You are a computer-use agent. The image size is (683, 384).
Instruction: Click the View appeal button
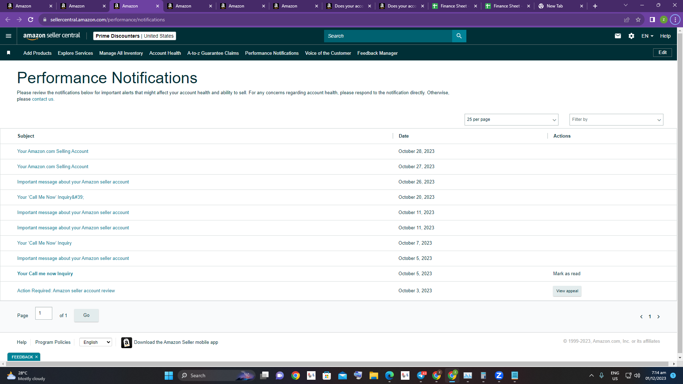(x=567, y=291)
